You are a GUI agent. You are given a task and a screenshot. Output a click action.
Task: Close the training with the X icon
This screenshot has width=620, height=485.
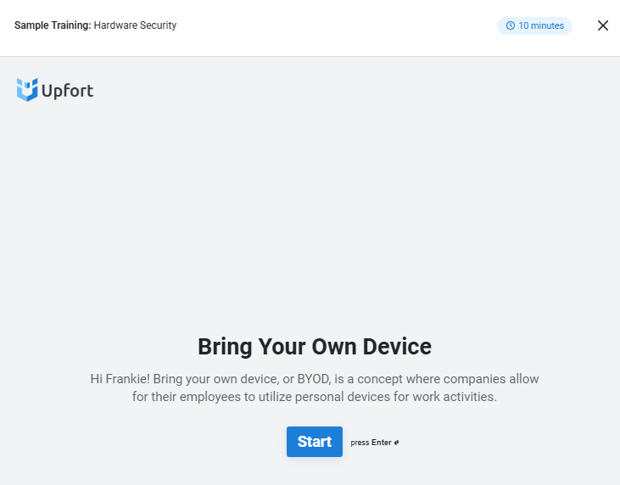pyautogui.click(x=602, y=25)
